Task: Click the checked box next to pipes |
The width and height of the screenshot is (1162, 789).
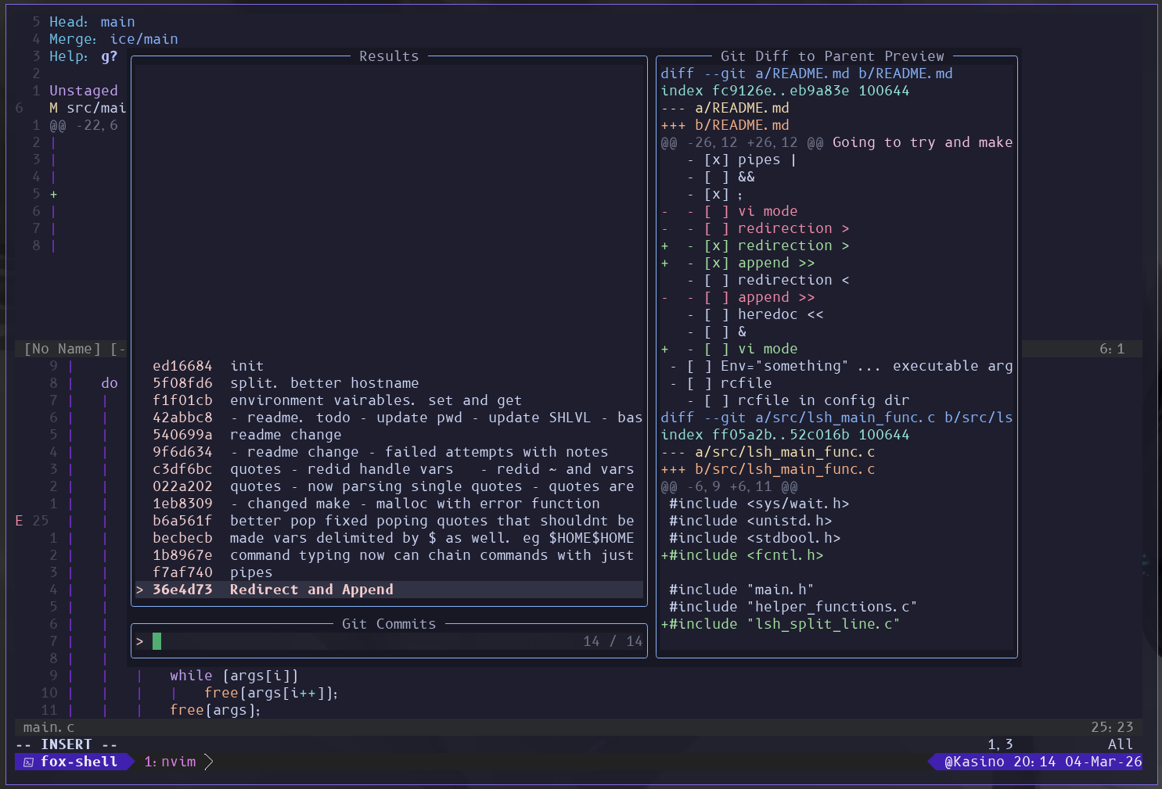Action: pyautogui.click(x=717, y=160)
